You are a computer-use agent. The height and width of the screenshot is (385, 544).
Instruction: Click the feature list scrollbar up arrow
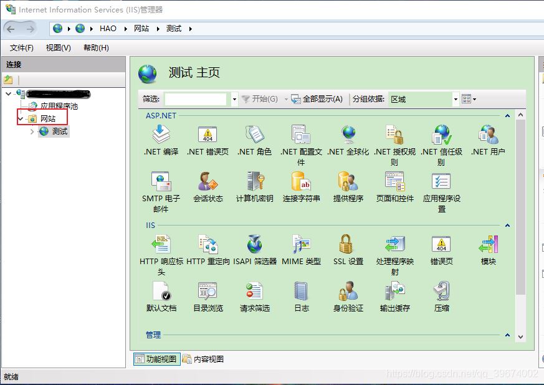520,115
